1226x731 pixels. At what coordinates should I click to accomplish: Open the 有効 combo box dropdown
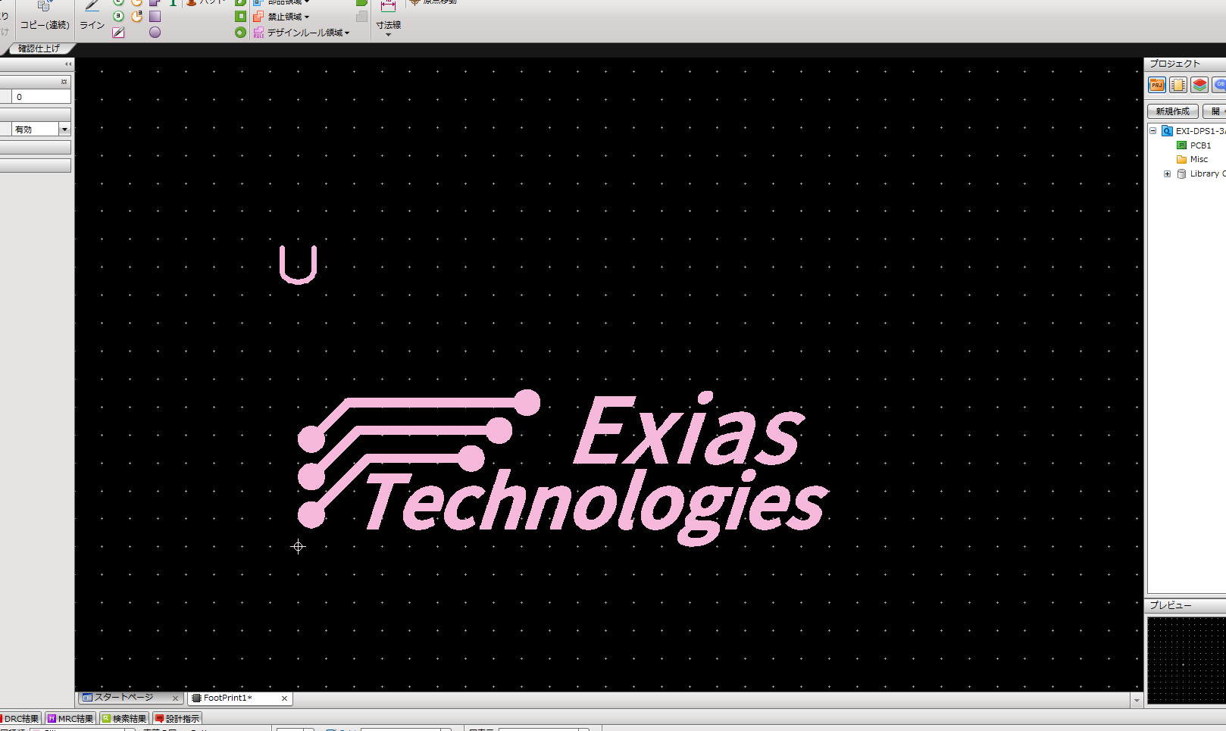(64, 130)
